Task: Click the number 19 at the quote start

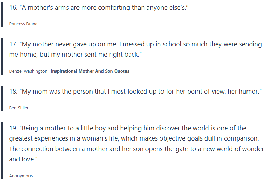Action: click(13, 128)
